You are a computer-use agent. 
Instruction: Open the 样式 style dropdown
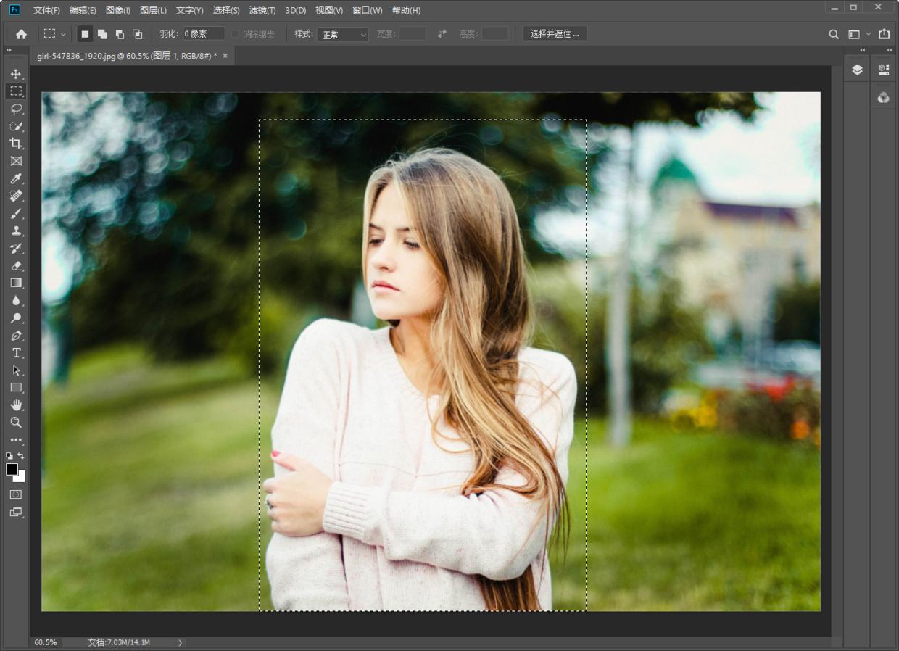(342, 35)
